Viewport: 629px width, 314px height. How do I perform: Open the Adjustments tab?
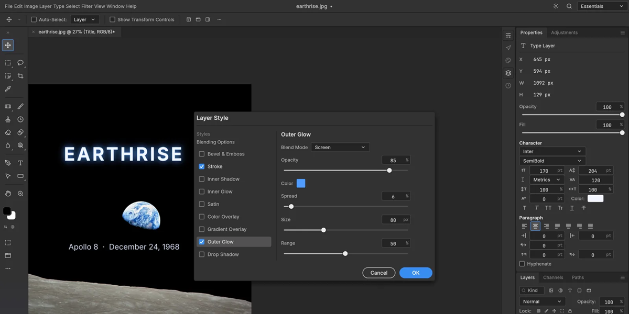[564, 32]
